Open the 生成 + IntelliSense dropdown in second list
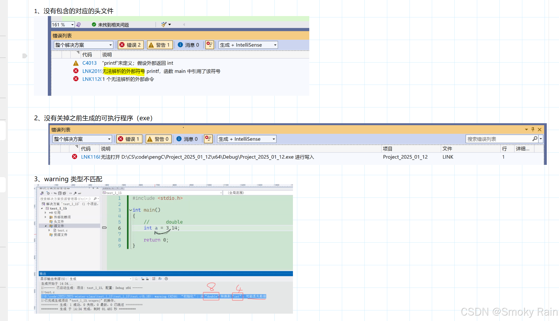 point(274,139)
